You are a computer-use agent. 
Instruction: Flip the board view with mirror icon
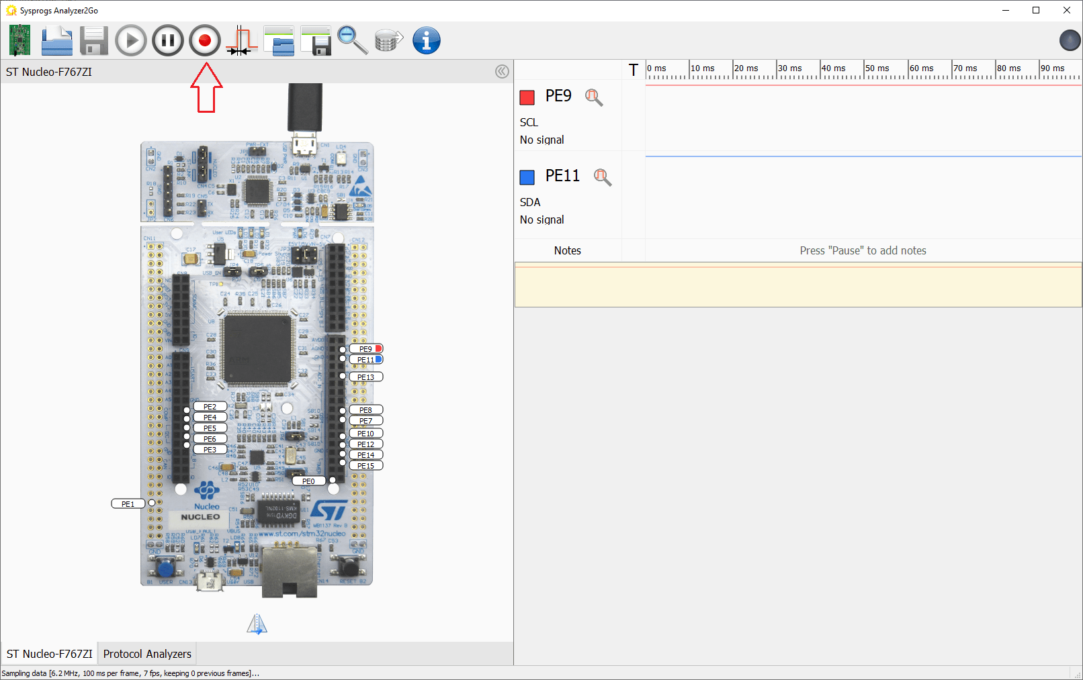(x=257, y=624)
